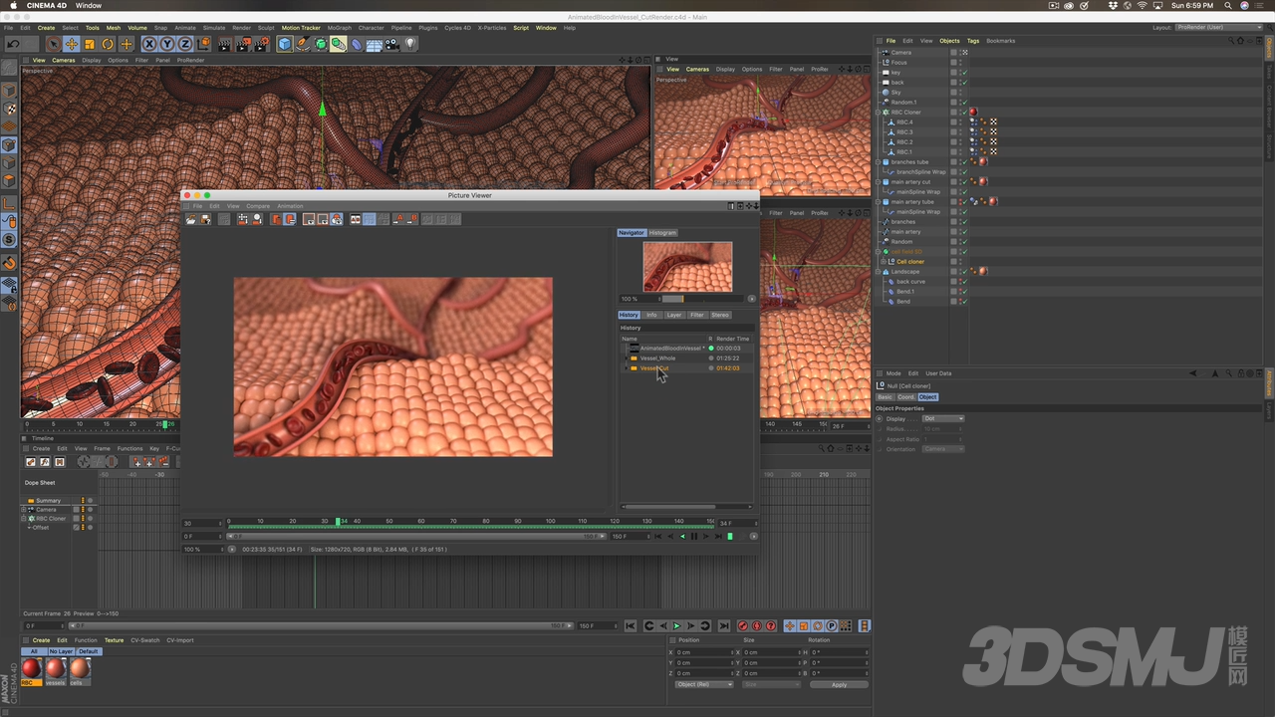Screen dimensions: 1275x717
Task: Open the Object (Rel) dropdown
Action: tap(703, 684)
